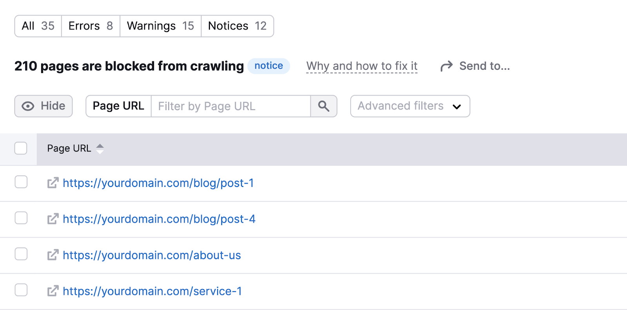The image size is (627, 310).
Task: Switch to the Errors tab
Action: click(x=90, y=26)
